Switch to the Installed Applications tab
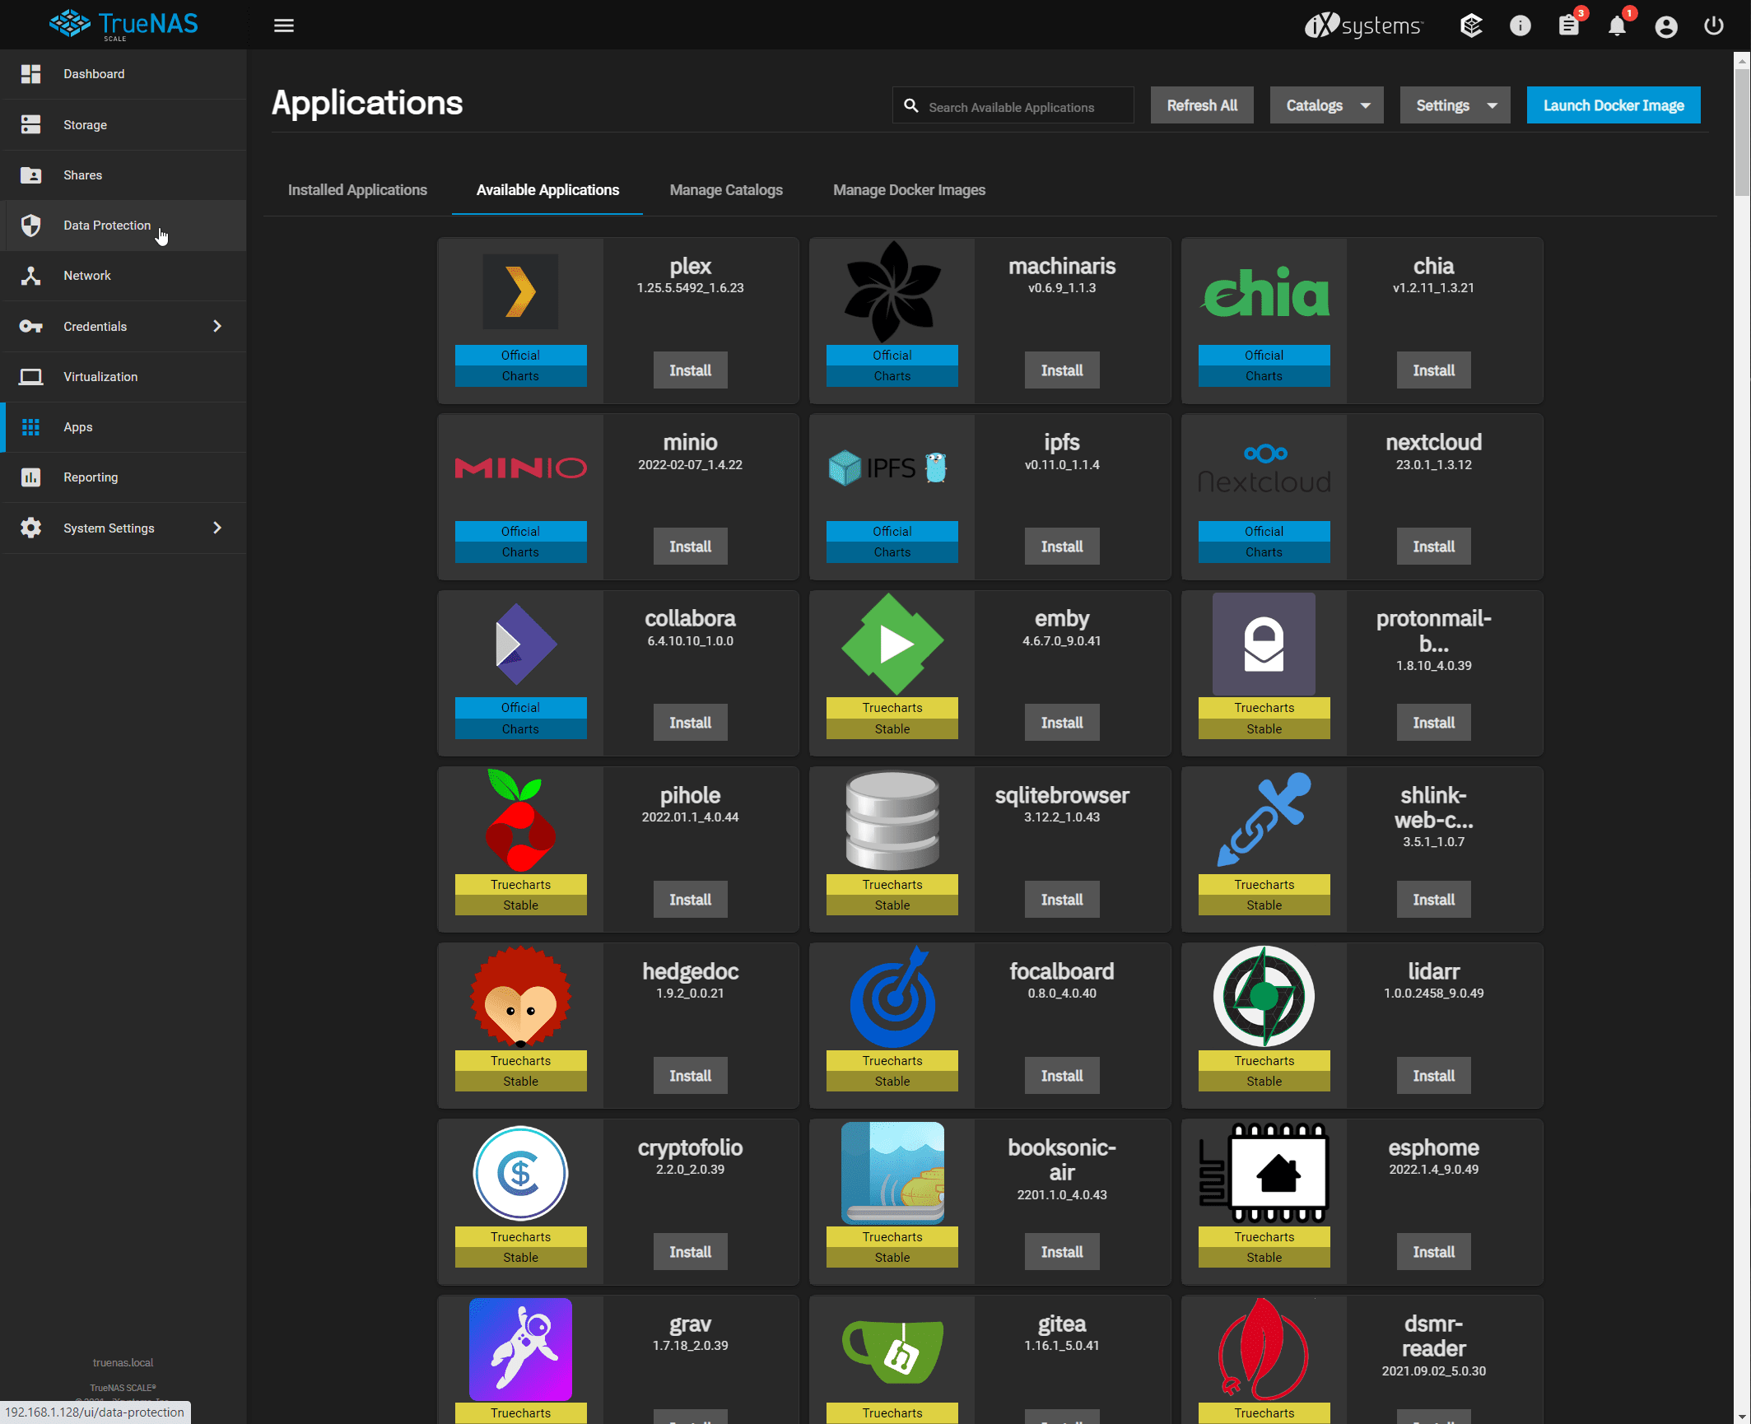The width and height of the screenshot is (1751, 1424). click(x=357, y=190)
